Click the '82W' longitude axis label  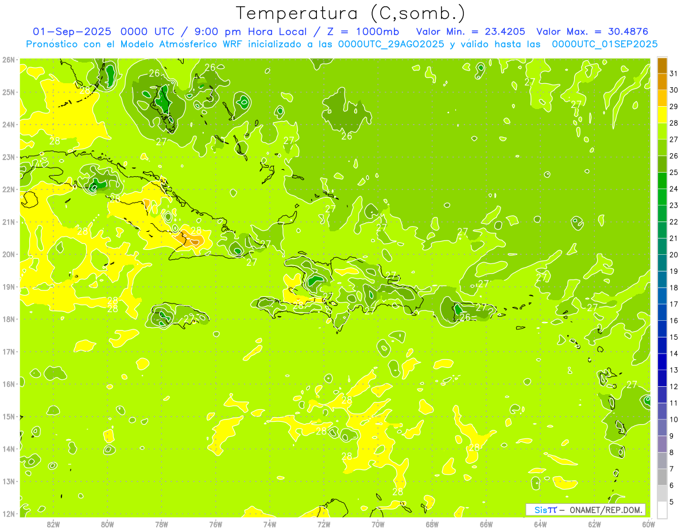point(53,524)
